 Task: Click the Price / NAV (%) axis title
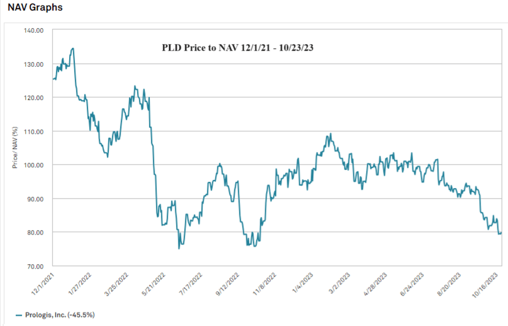click(15, 147)
